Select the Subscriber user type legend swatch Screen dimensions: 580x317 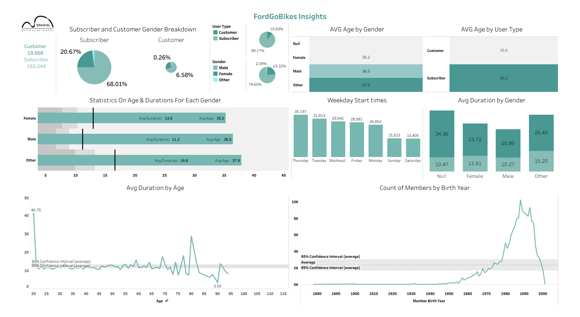click(215, 38)
